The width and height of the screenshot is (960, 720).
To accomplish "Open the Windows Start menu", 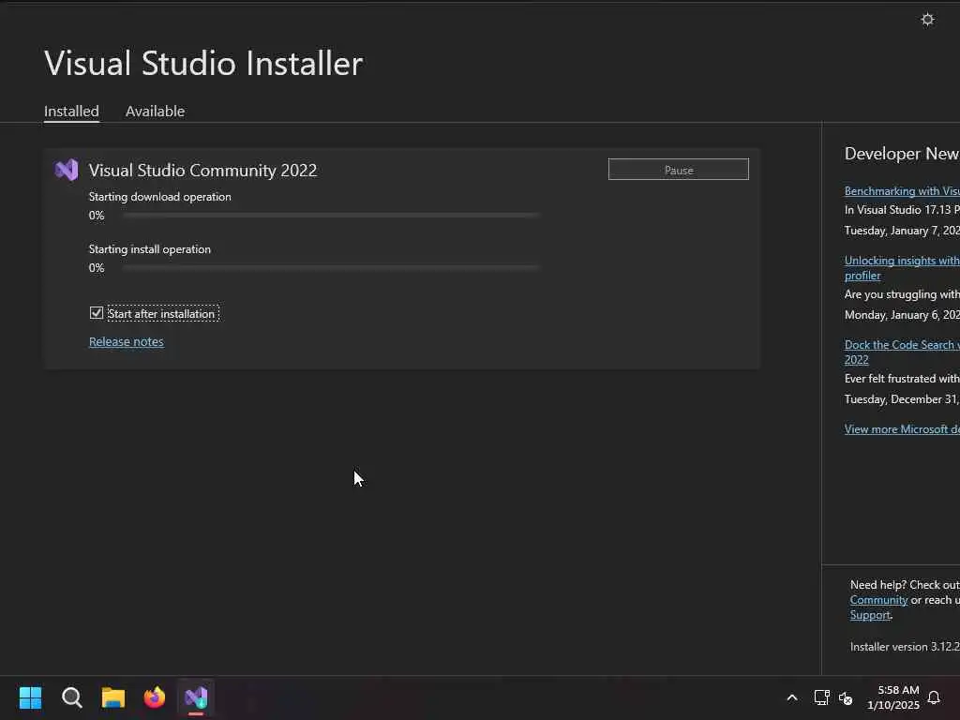I will (30, 697).
